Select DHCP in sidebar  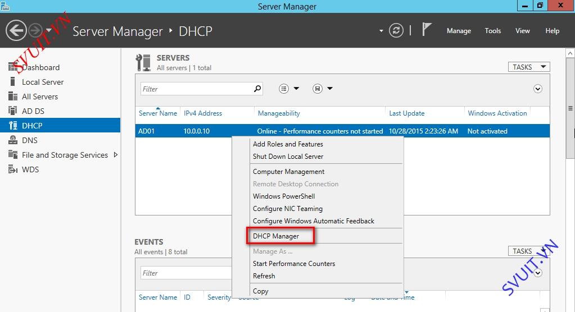click(60, 125)
